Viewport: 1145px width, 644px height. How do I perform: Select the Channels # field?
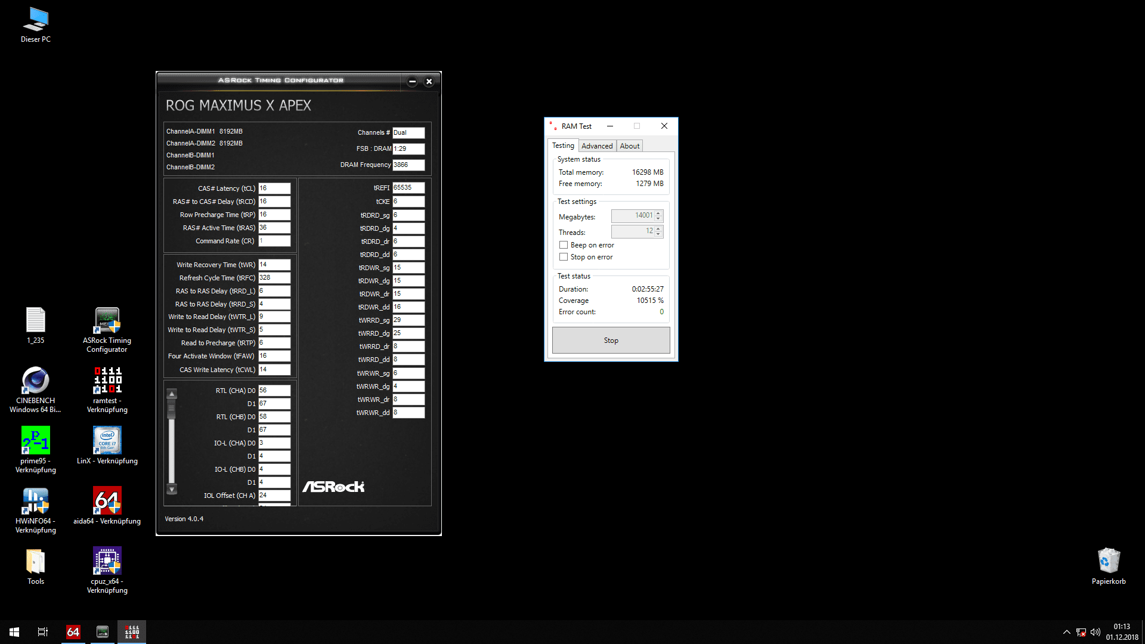[x=409, y=133]
